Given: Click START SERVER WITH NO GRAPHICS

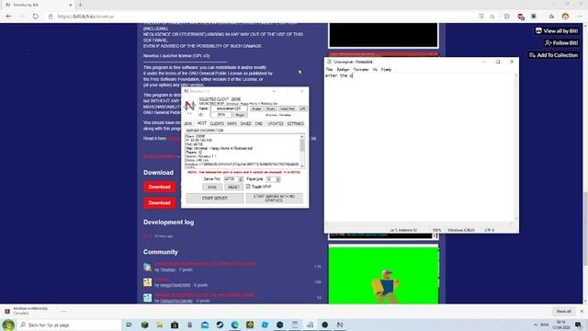Looking at the screenshot, I should (x=274, y=199).
